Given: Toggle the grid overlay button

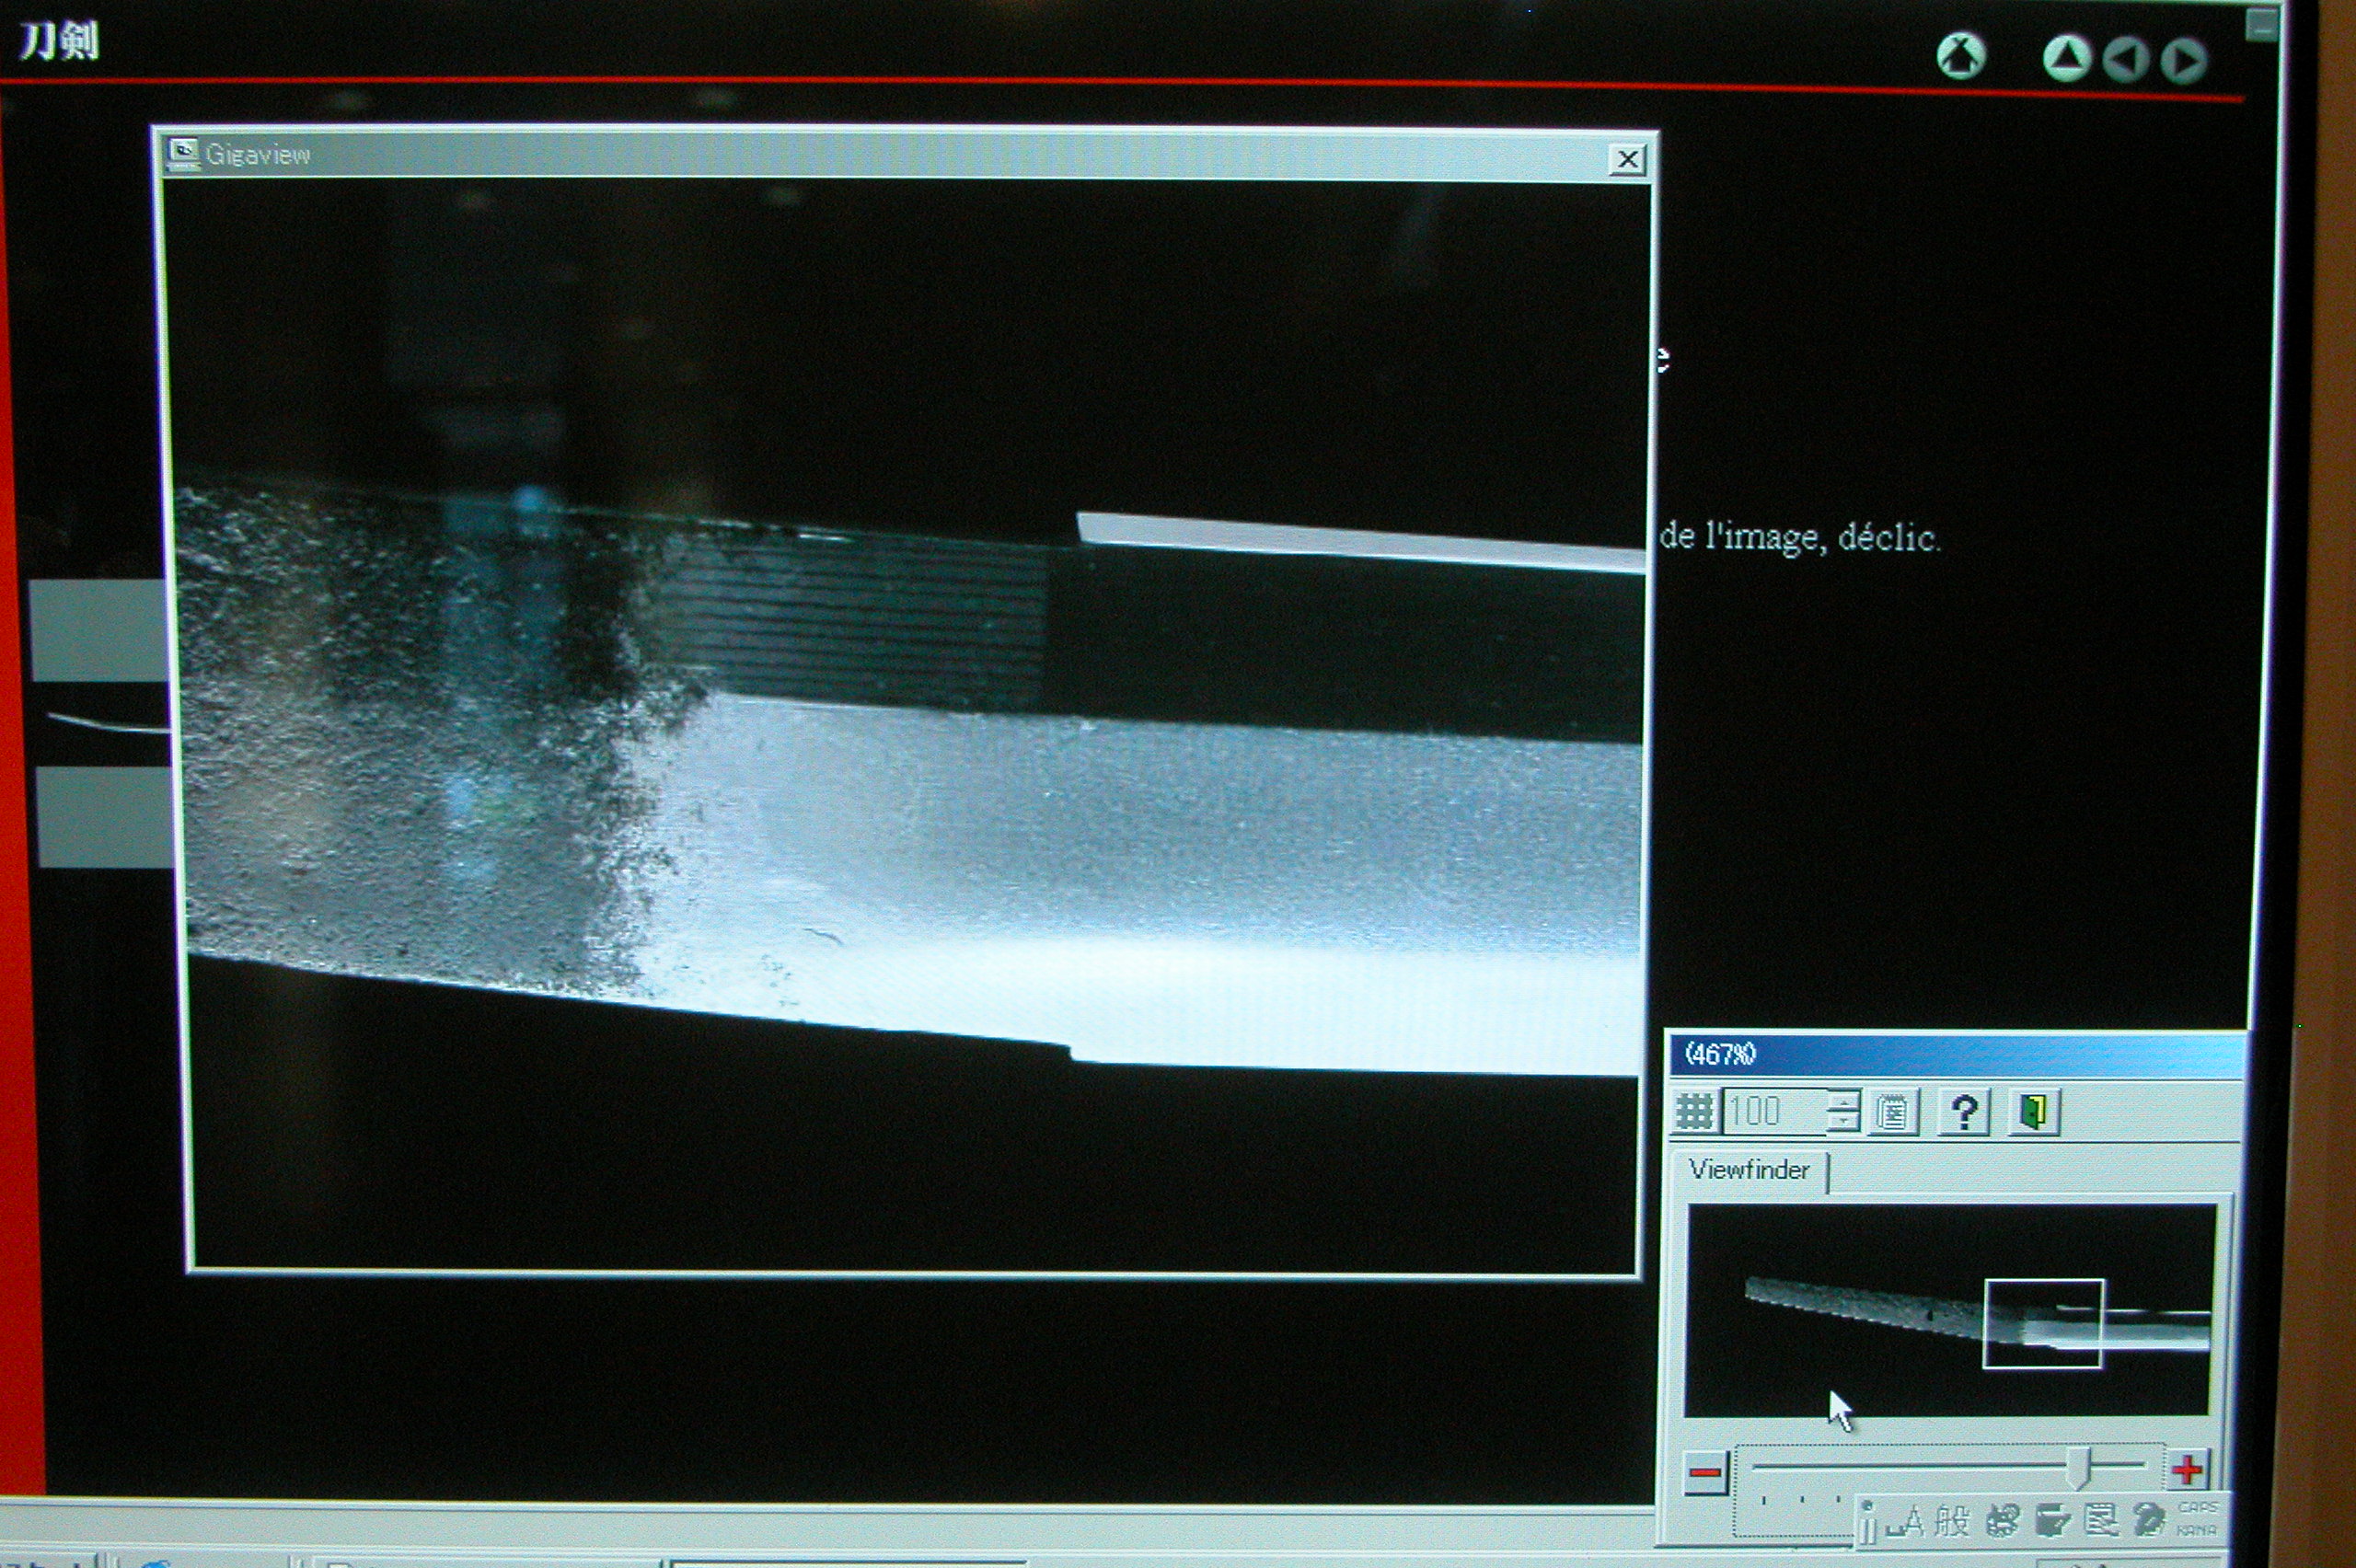Looking at the screenshot, I should (1695, 1111).
